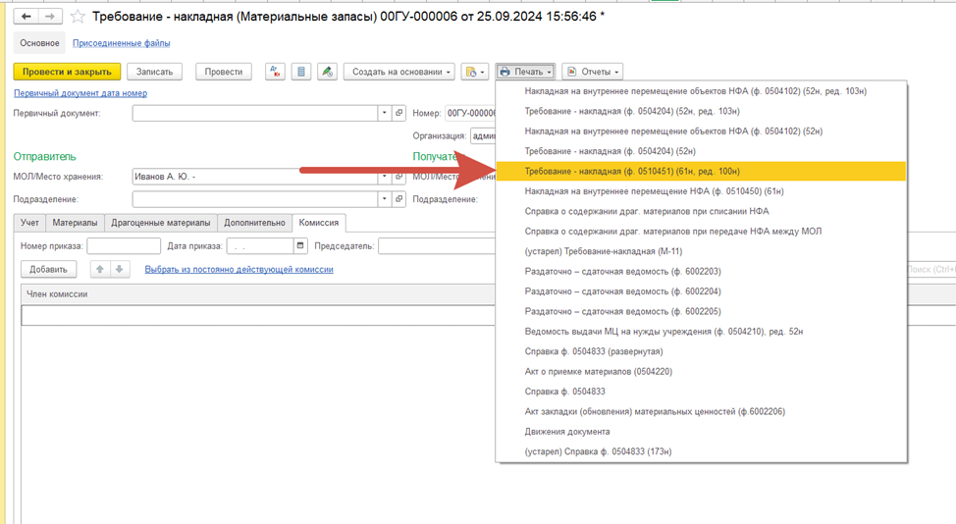Select Накладная на внутреннее перемещение НФА (ф. 0510450)

coord(701,191)
